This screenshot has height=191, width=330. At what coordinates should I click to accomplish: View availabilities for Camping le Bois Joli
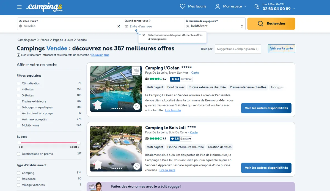[x=266, y=168]
